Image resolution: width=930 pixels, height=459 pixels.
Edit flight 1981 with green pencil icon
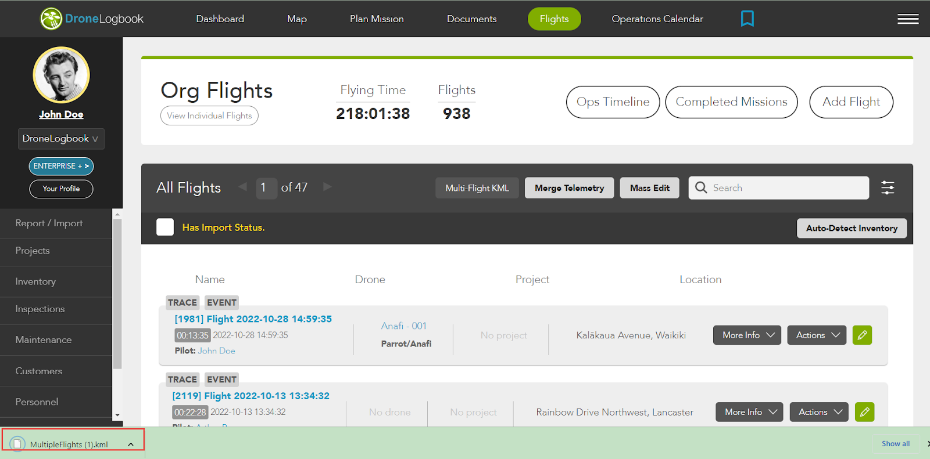863,335
